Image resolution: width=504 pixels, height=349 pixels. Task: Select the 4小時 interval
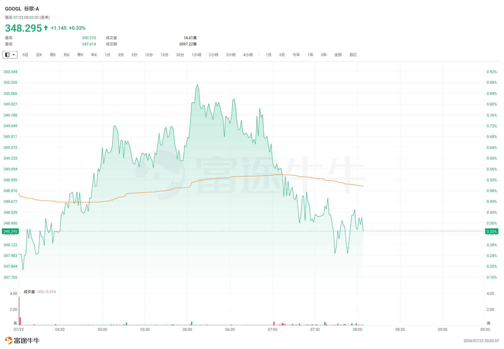point(248,55)
